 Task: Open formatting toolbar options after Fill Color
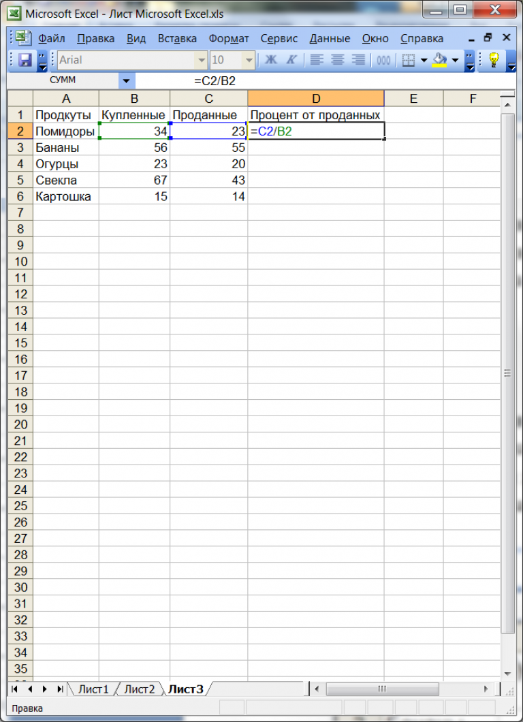(470, 61)
